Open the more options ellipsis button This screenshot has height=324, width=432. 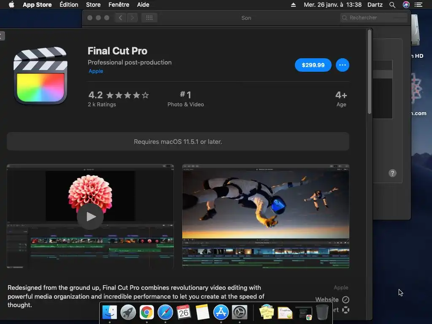click(343, 65)
